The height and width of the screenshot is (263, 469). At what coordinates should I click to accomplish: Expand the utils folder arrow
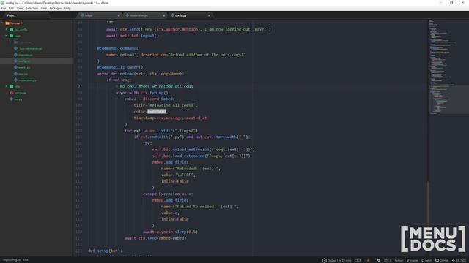tap(7, 86)
